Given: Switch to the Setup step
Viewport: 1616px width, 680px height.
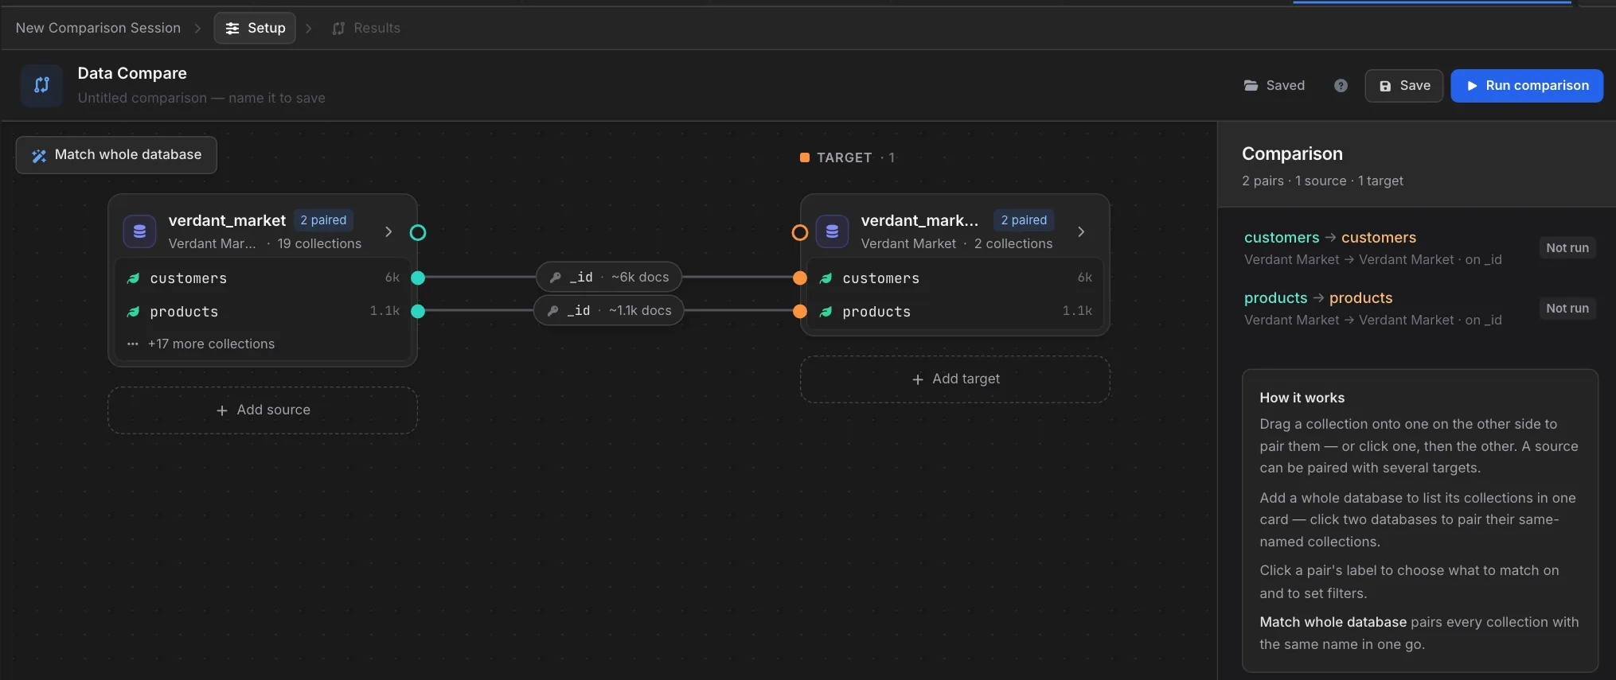Looking at the screenshot, I should pyautogui.click(x=255, y=28).
